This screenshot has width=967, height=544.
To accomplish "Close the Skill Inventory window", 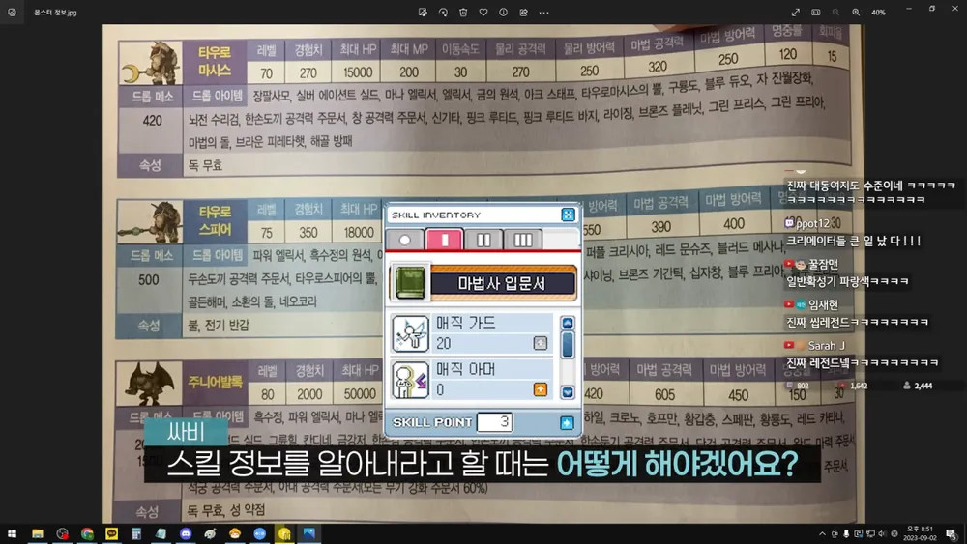I will click(x=568, y=215).
